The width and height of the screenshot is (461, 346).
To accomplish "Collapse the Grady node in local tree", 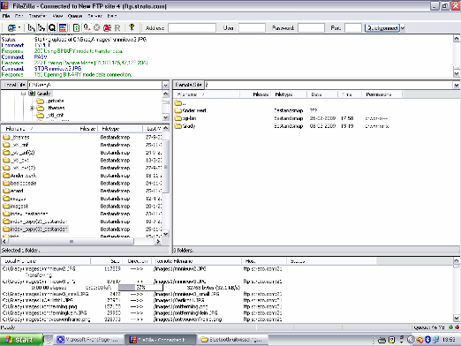I will click(23, 94).
